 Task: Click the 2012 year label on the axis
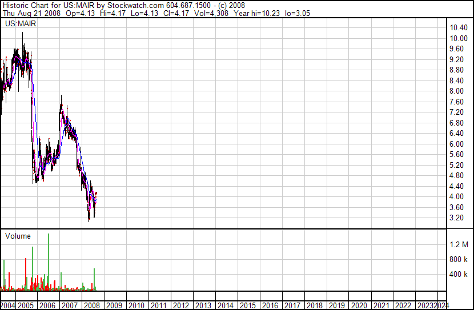tap(181, 305)
